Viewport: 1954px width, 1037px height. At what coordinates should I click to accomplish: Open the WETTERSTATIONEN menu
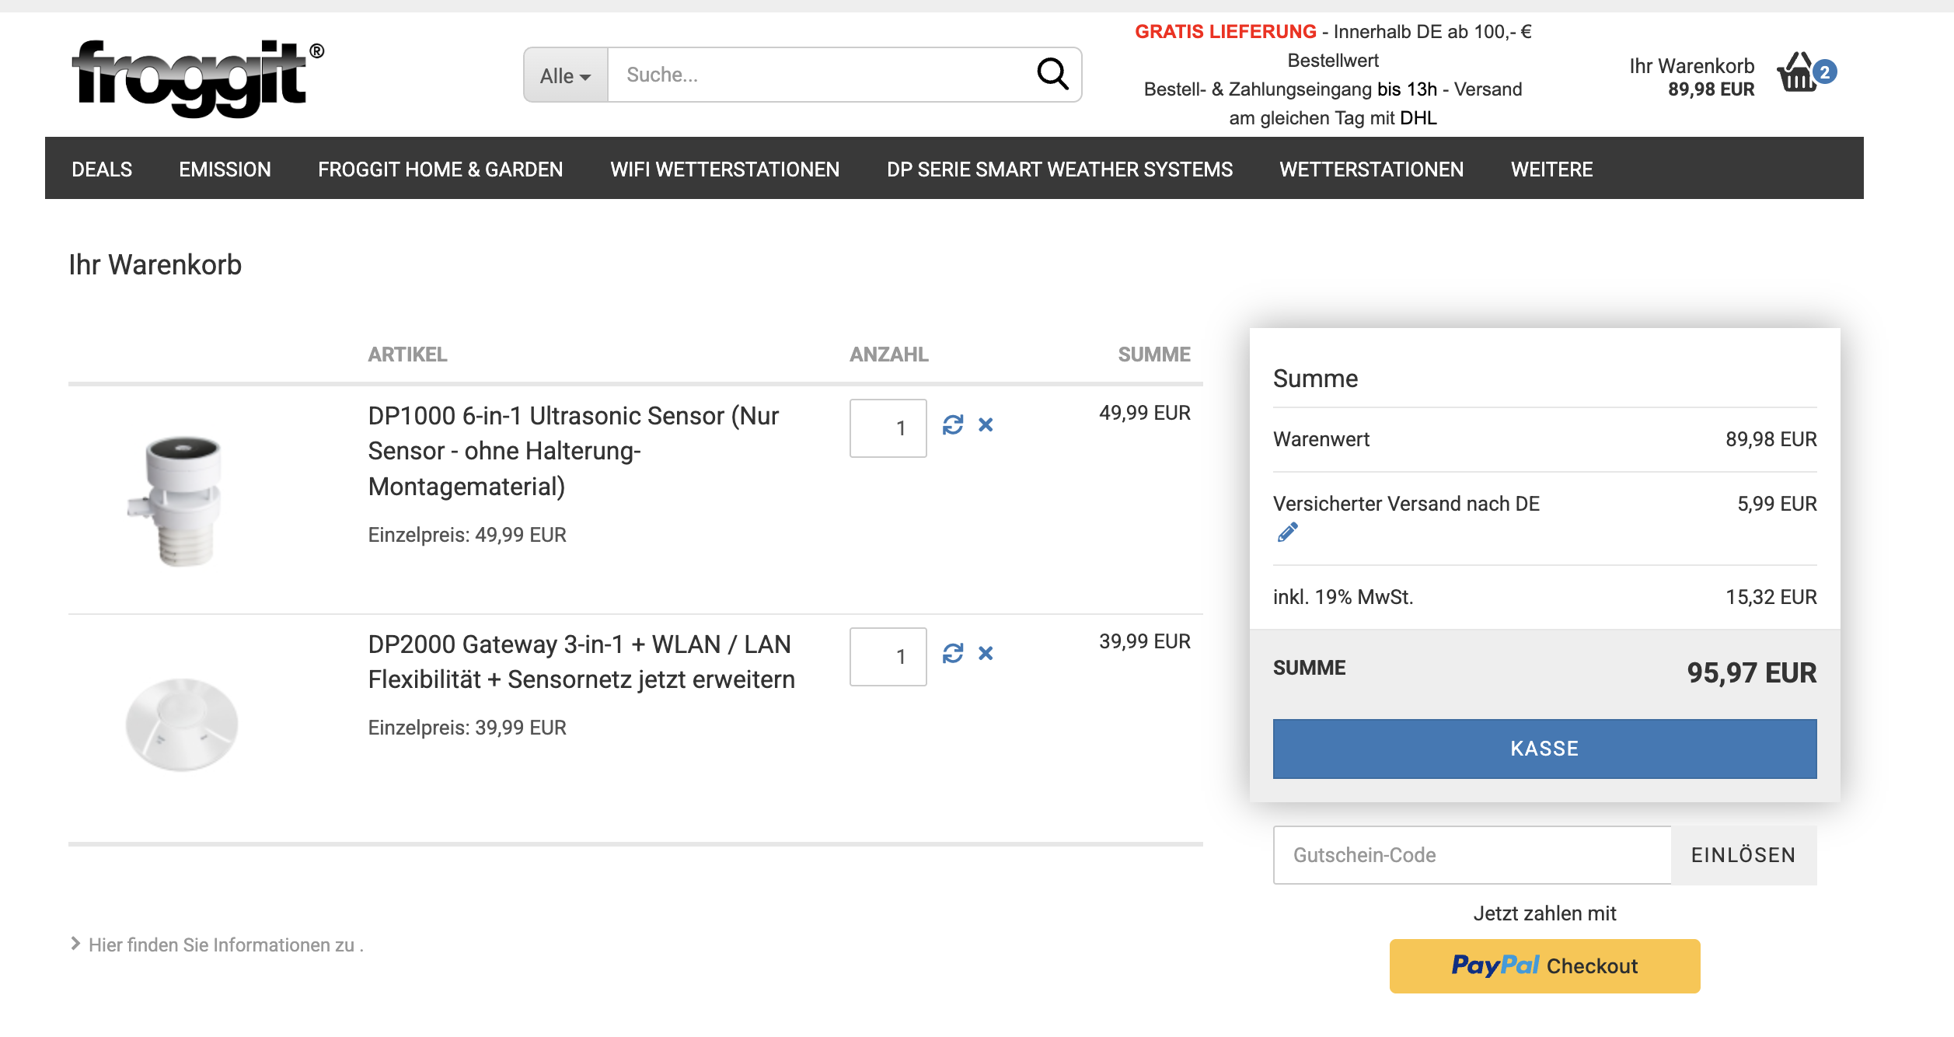[1371, 169]
